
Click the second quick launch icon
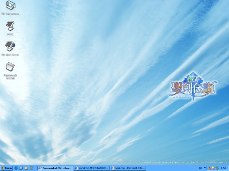pos(21,168)
